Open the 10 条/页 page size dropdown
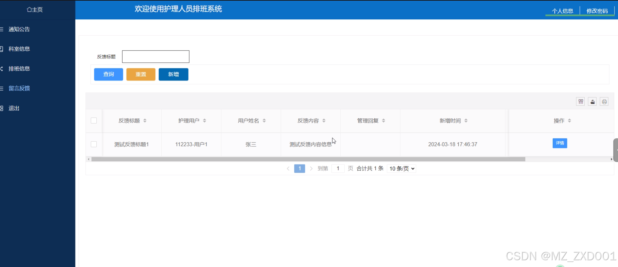618x267 pixels. coord(402,168)
